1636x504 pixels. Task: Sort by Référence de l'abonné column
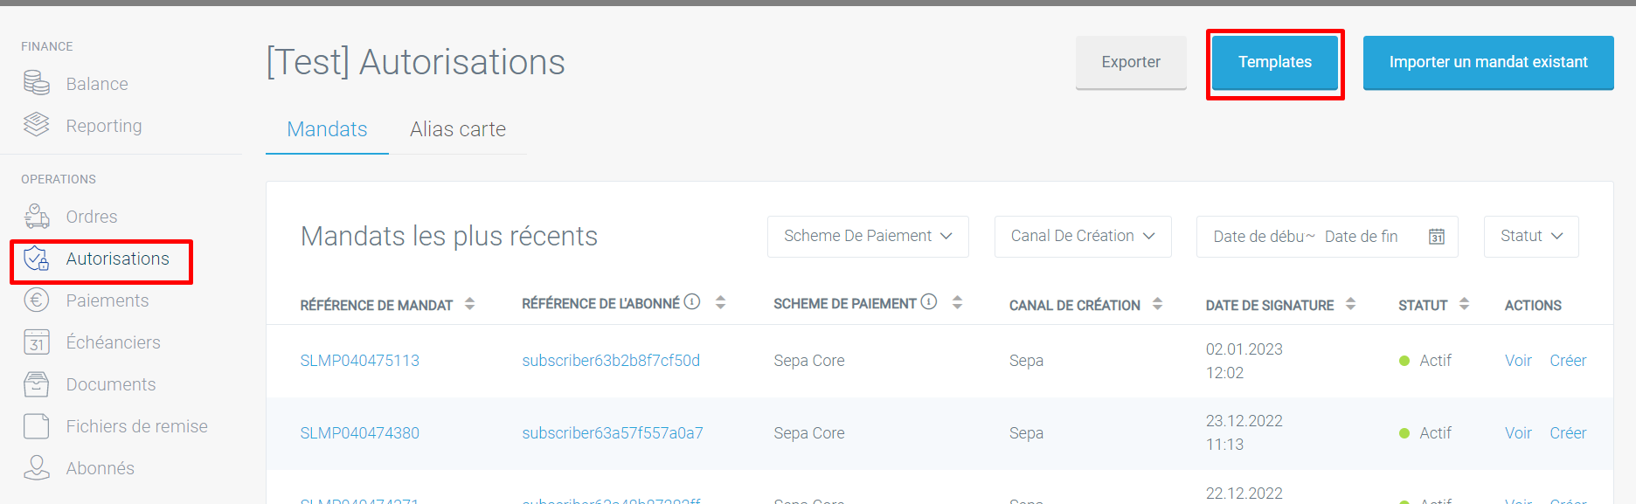pos(720,302)
